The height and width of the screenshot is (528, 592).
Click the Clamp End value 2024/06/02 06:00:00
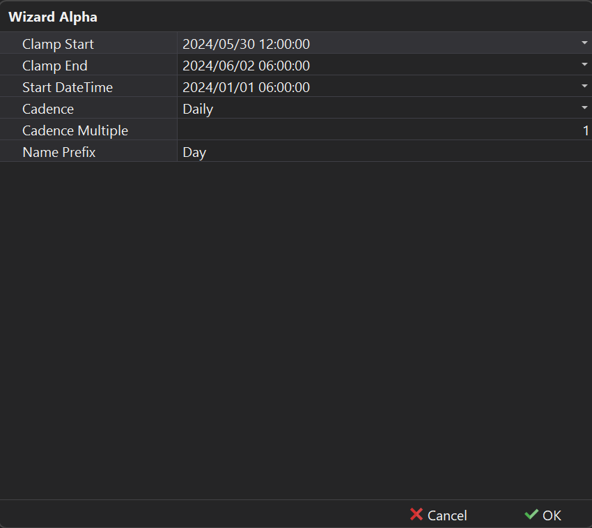click(246, 66)
